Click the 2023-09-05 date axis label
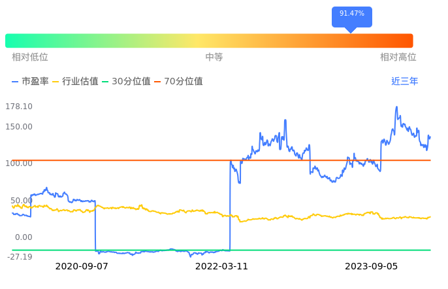This screenshot has width=448, height=289. [x=372, y=266]
